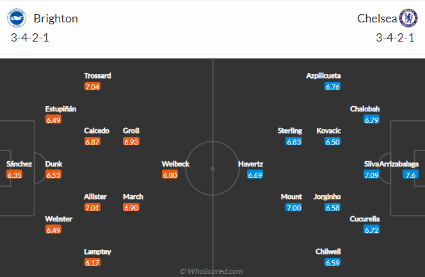Select player Cucurella on the pitch

(x=365, y=219)
